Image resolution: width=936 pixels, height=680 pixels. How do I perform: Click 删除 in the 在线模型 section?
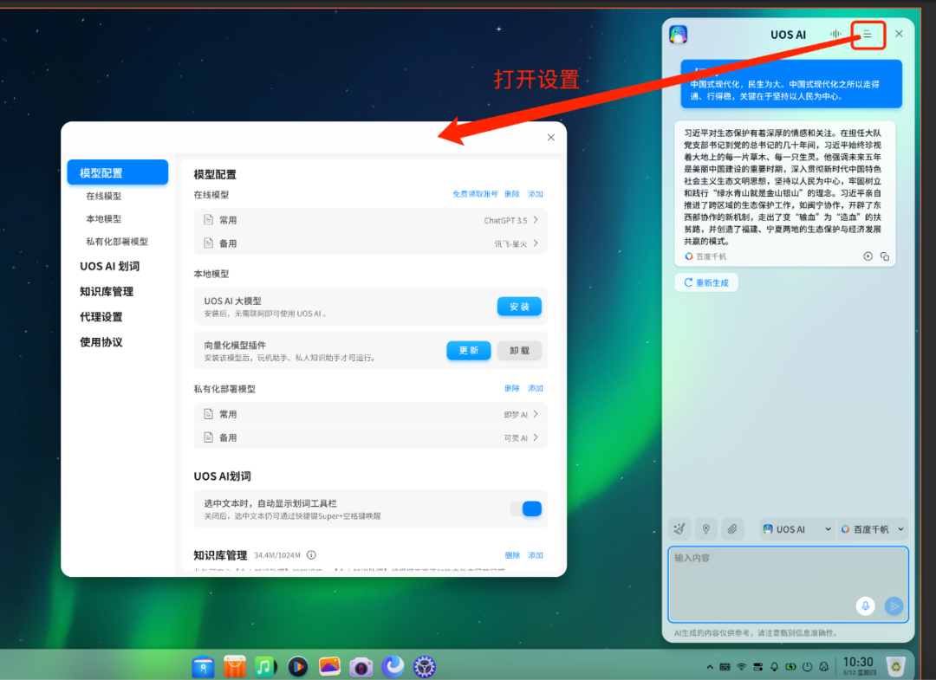coord(512,194)
